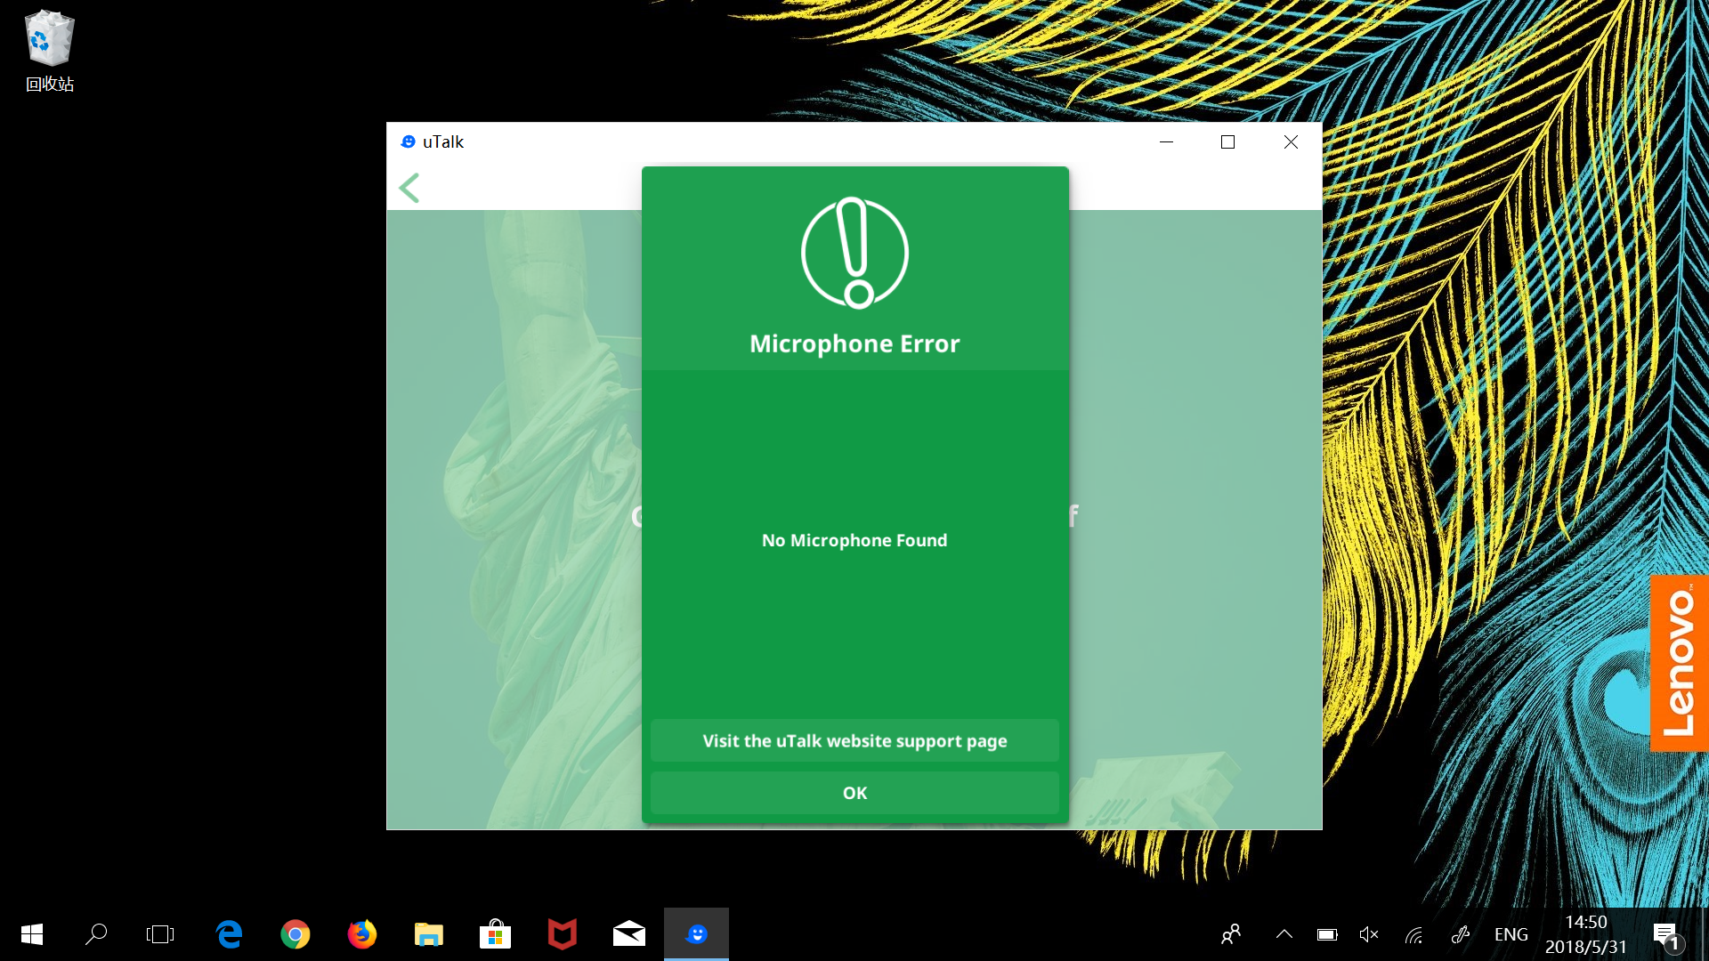Click the Lenovo logo badge
The height and width of the screenshot is (961, 1709).
click(x=1680, y=663)
